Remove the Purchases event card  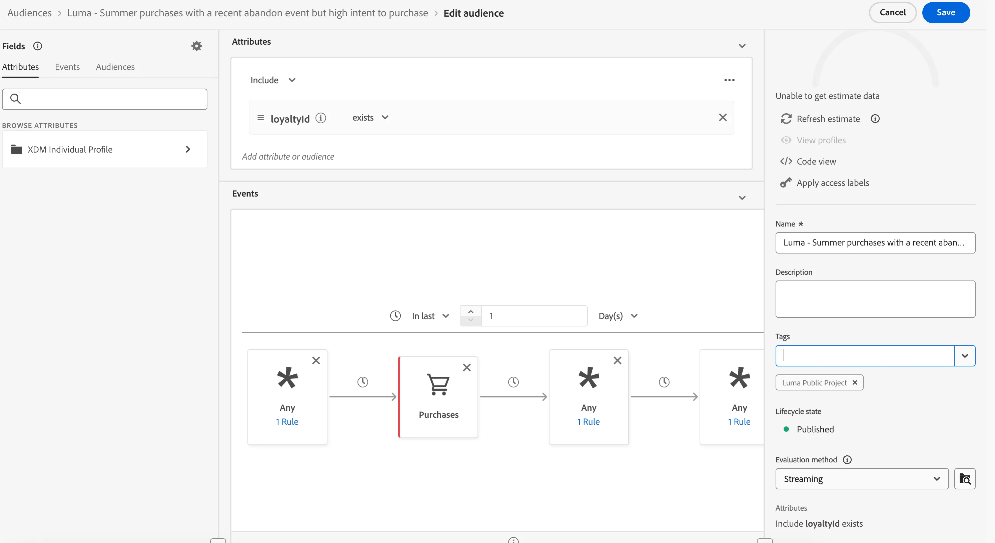point(466,367)
